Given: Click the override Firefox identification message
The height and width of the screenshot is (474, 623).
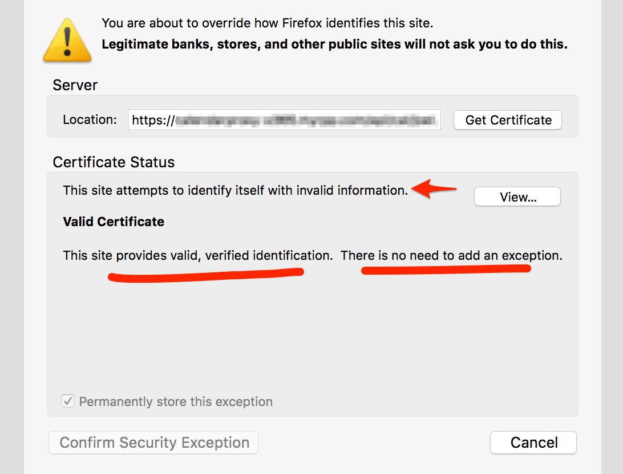Looking at the screenshot, I should click(x=267, y=23).
